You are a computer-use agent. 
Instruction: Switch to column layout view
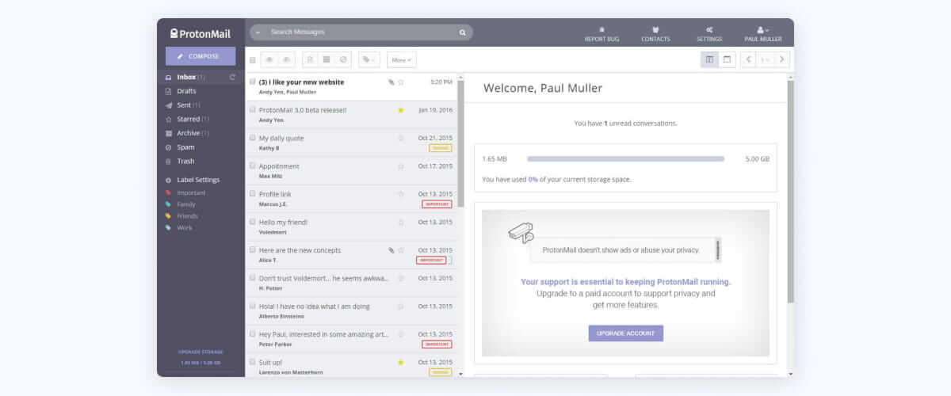click(x=709, y=59)
